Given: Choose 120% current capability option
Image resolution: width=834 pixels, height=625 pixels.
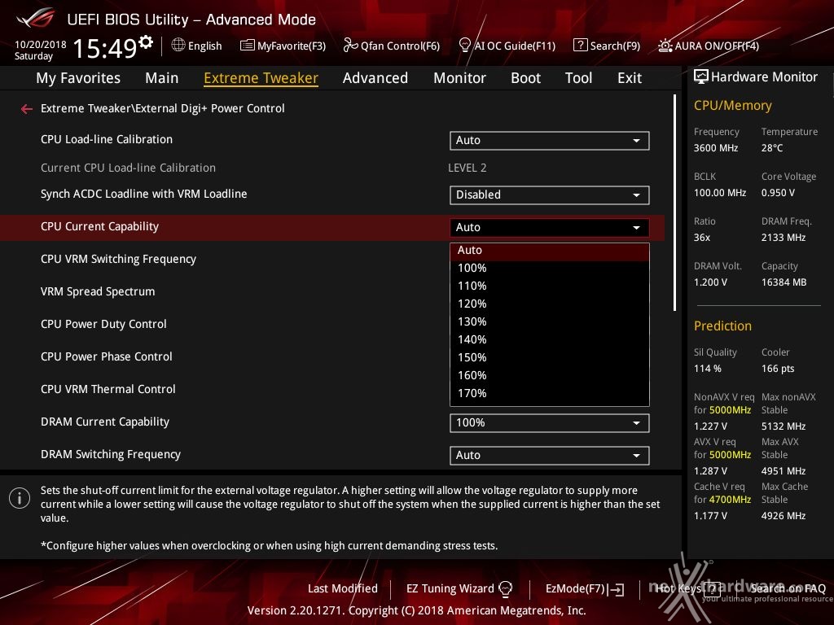Looking at the screenshot, I should pyautogui.click(x=550, y=304).
